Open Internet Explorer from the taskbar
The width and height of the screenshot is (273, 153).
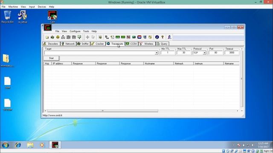[x=18, y=145]
